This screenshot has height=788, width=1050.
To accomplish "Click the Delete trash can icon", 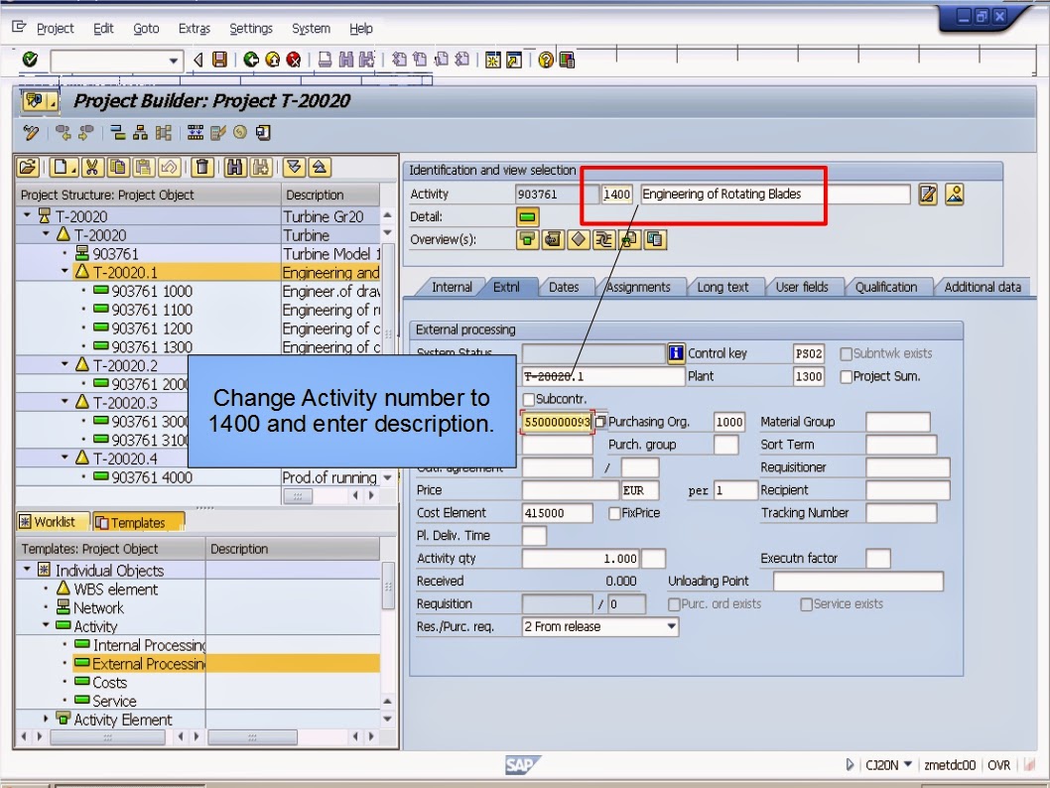I will [202, 168].
